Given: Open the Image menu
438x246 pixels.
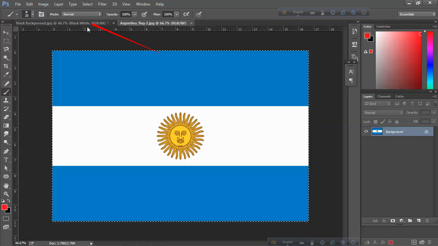Looking at the screenshot, I should [x=43, y=4].
